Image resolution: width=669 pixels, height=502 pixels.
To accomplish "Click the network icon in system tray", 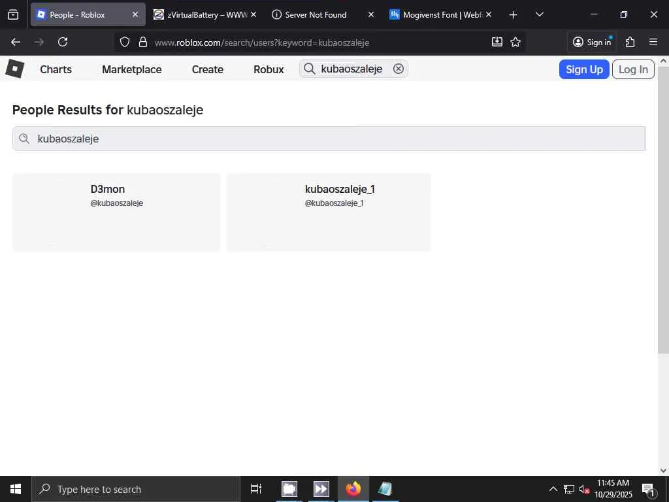I will coord(569,489).
